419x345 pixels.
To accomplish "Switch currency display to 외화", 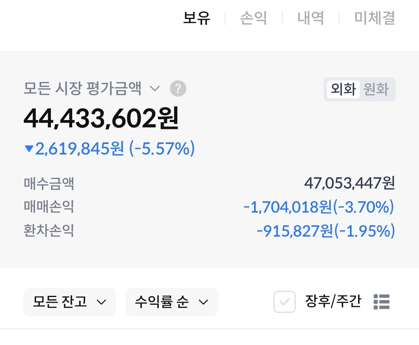I will (x=343, y=89).
